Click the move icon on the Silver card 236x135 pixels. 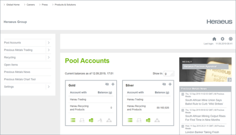(170, 84)
